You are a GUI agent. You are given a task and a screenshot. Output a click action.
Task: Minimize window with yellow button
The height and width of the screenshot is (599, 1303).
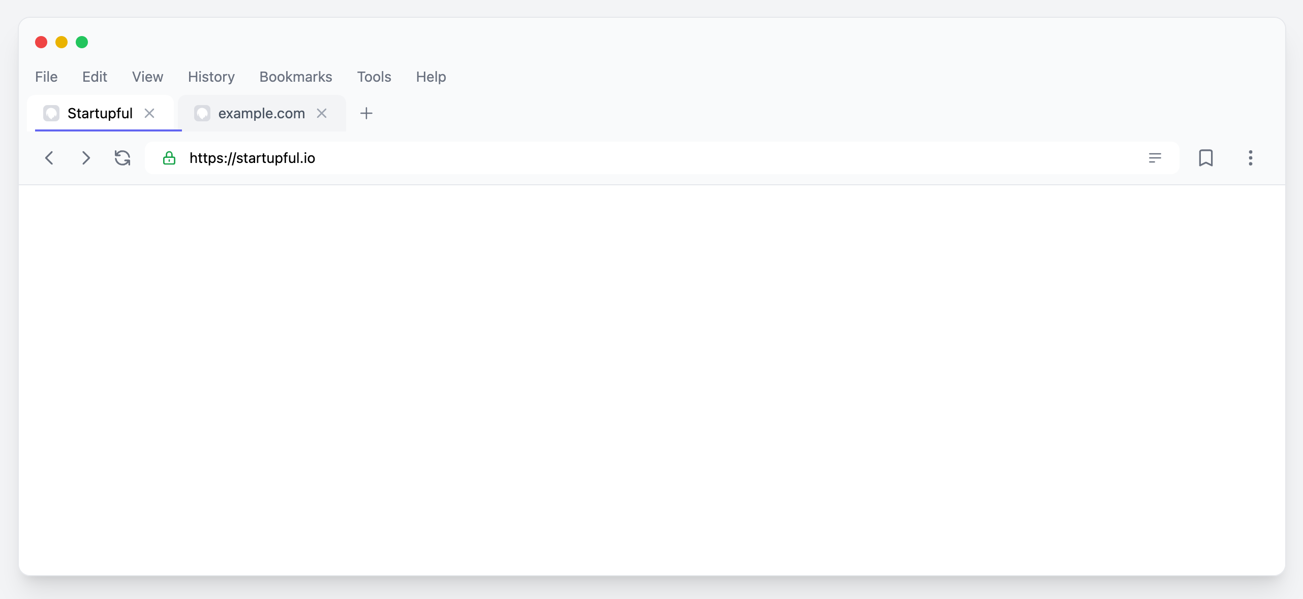61,42
